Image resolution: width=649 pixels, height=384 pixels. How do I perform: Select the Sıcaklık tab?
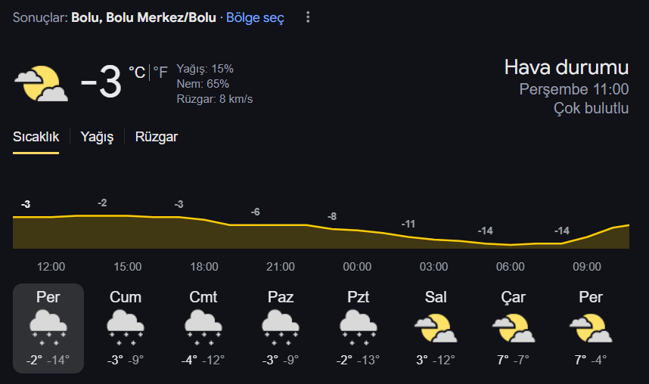click(36, 137)
